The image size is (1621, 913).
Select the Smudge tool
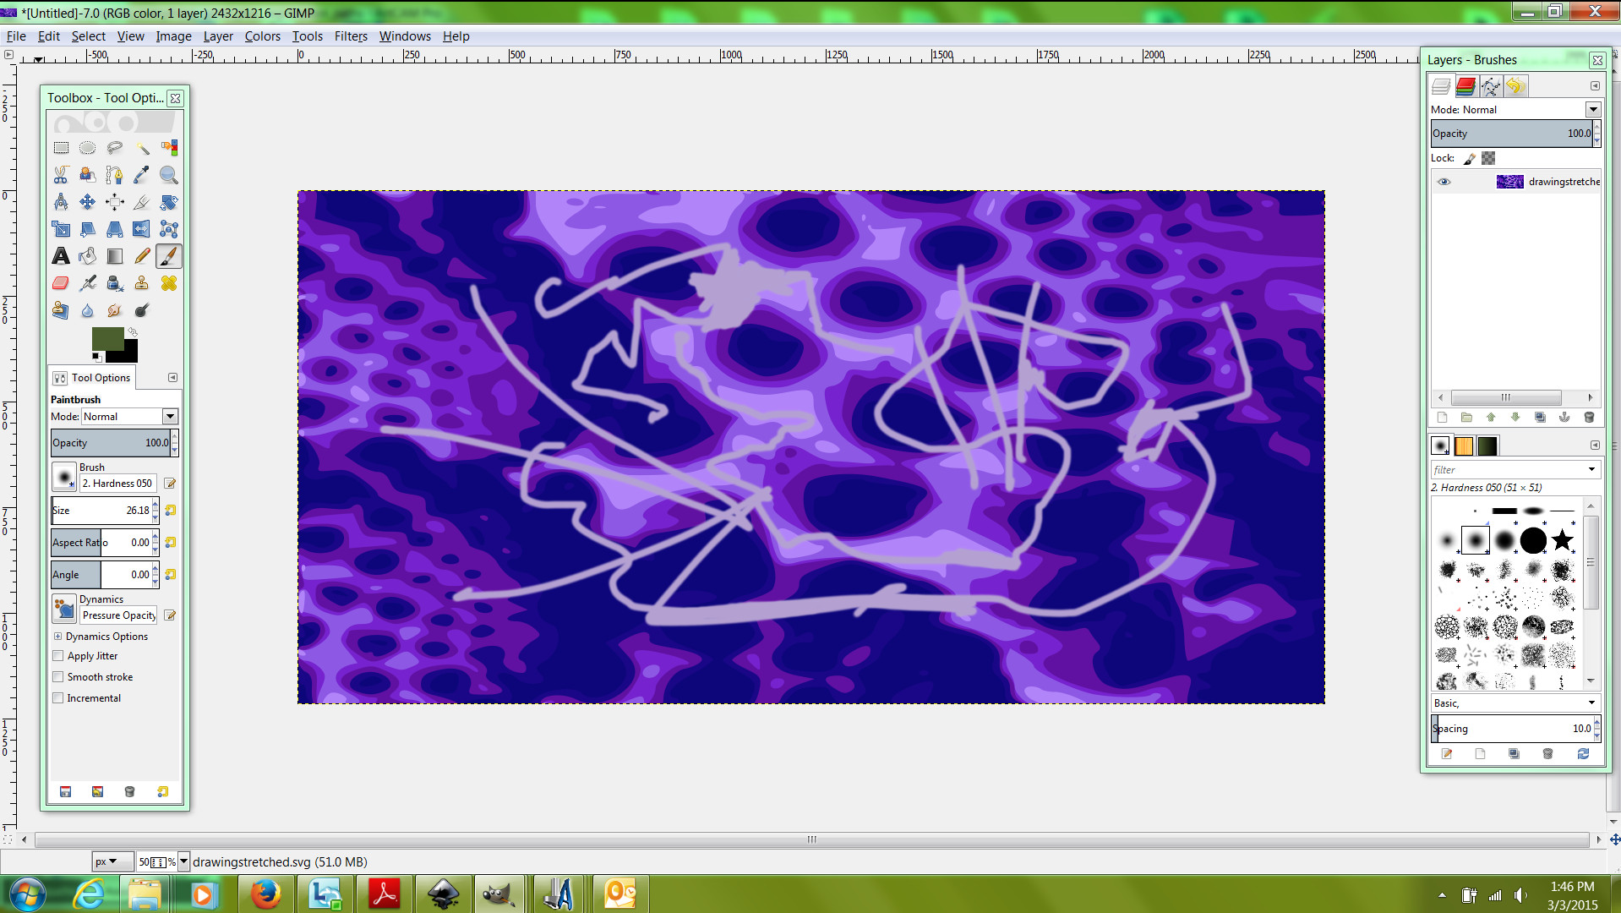[x=115, y=310]
